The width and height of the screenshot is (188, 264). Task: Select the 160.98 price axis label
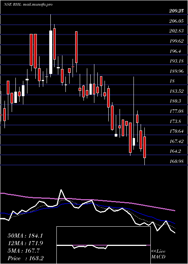tap(176, 161)
